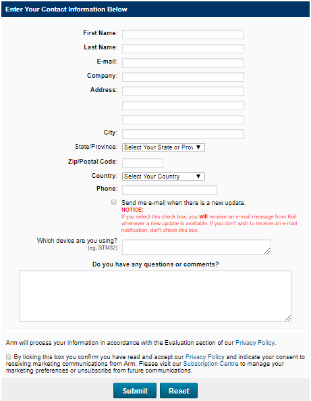
Task: Click the questions or comments text area
Action: point(155,296)
